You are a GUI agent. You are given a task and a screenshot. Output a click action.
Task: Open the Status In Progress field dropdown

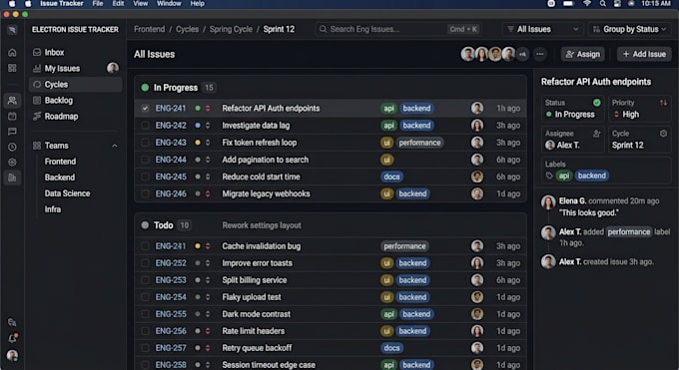572,109
